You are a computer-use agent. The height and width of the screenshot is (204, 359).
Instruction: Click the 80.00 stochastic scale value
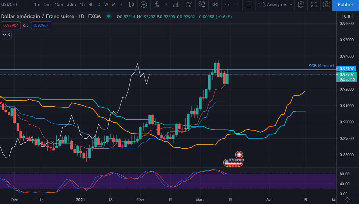(x=345, y=174)
